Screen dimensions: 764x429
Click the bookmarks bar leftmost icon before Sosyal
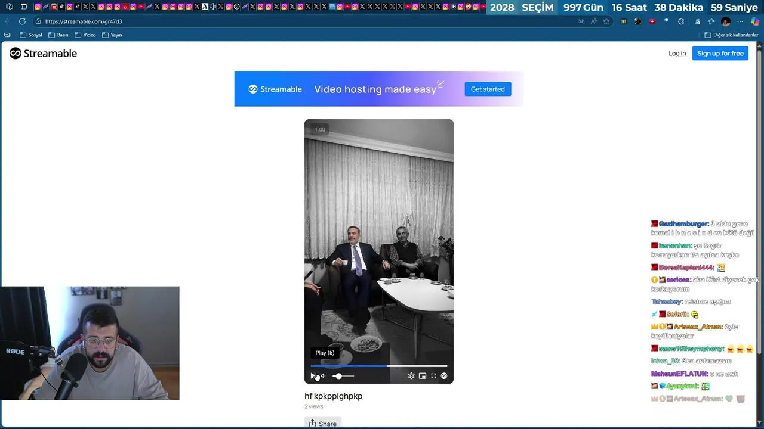(7, 35)
